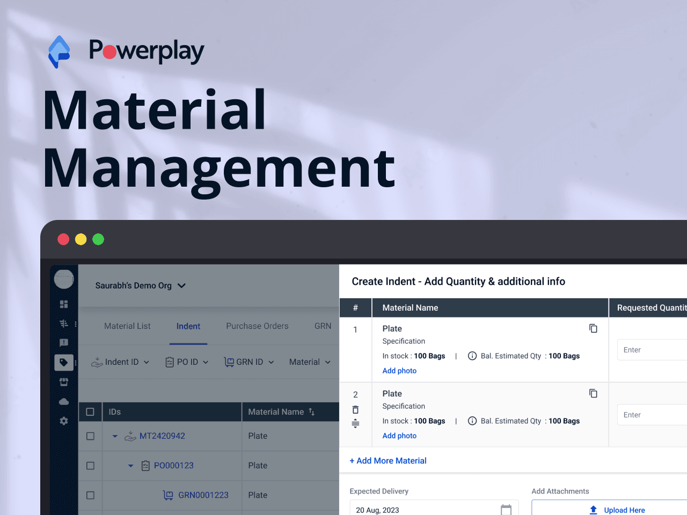
Task: Click the indent icon next to MT2420942
Action: click(x=130, y=436)
